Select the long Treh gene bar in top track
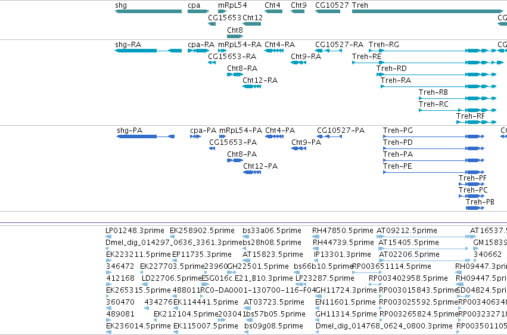Viewport: 507px width, 335px height. tap(428, 11)
